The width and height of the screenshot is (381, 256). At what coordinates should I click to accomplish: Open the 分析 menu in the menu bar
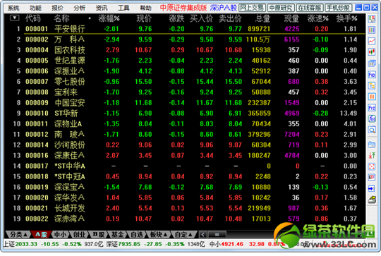pyautogui.click(x=80, y=8)
